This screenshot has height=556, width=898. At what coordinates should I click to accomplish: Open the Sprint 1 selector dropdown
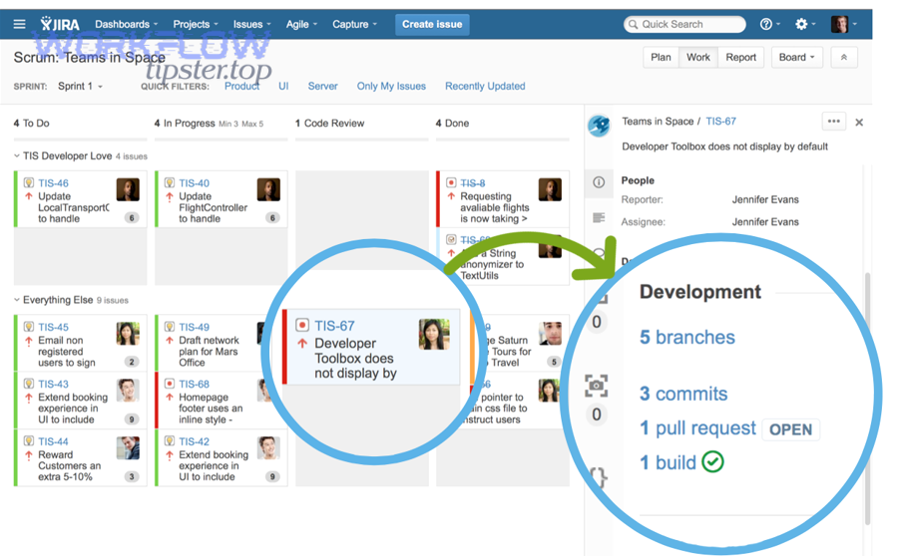click(80, 86)
